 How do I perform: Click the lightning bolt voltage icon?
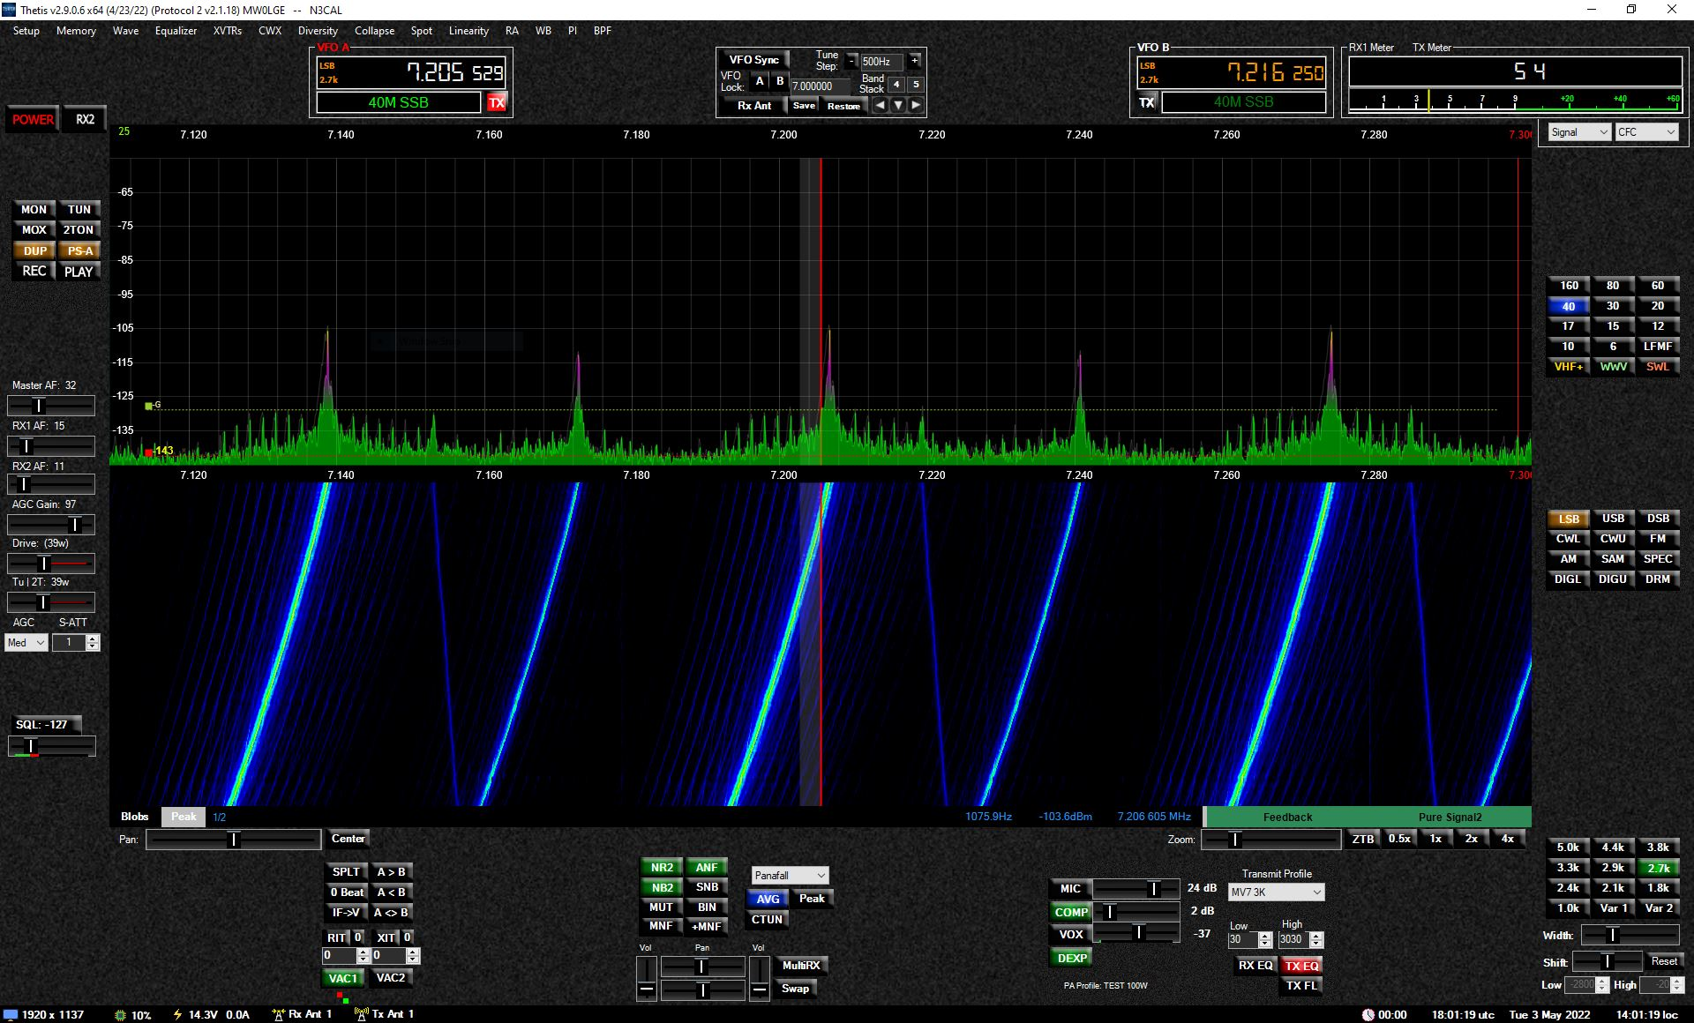point(177,1014)
